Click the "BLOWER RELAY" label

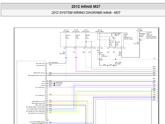[x=118, y=35]
